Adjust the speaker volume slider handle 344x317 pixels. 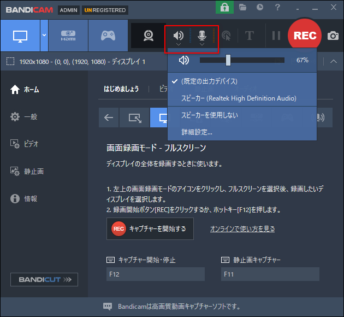(228, 60)
